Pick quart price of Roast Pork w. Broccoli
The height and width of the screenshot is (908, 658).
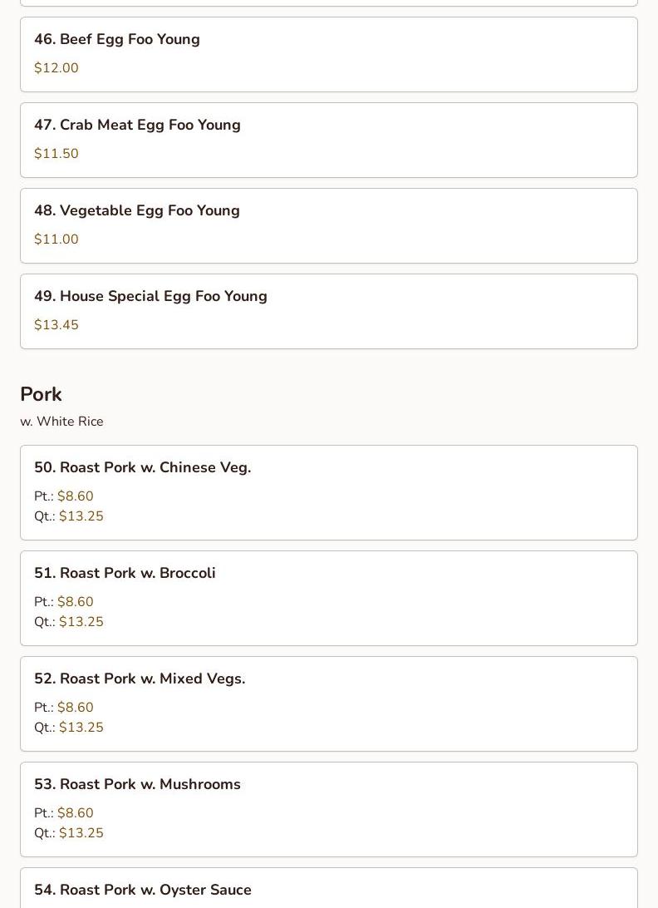click(x=81, y=622)
